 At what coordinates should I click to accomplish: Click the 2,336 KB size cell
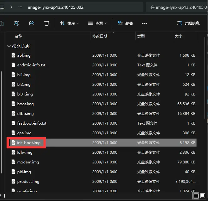click(187, 152)
